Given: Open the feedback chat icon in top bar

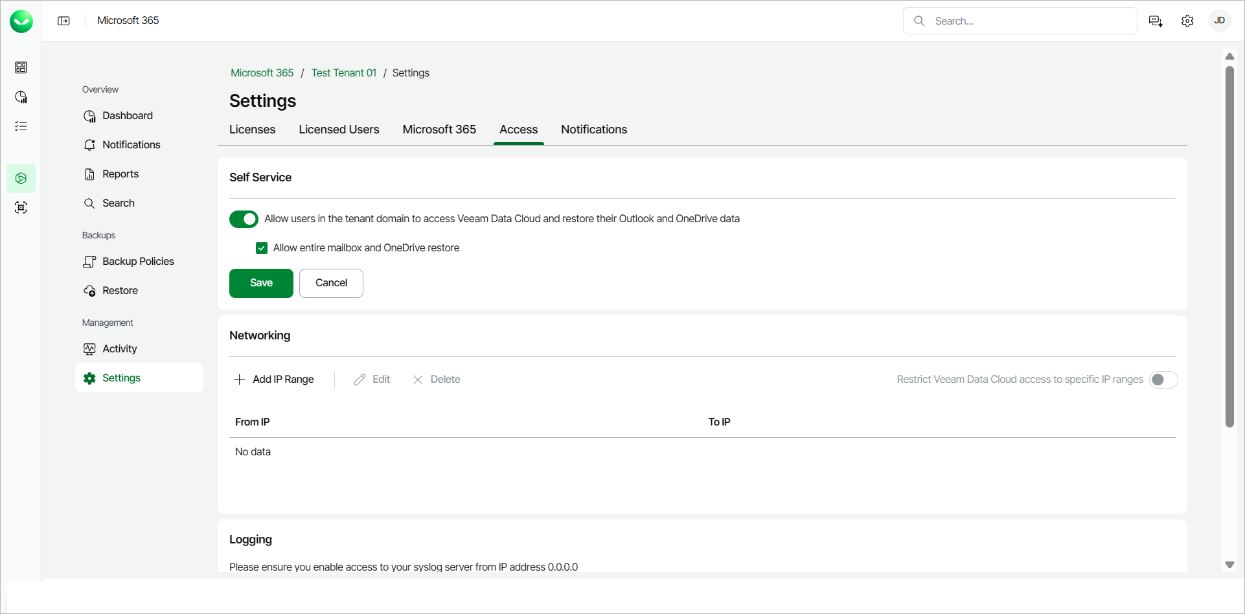Looking at the screenshot, I should coord(1156,21).
